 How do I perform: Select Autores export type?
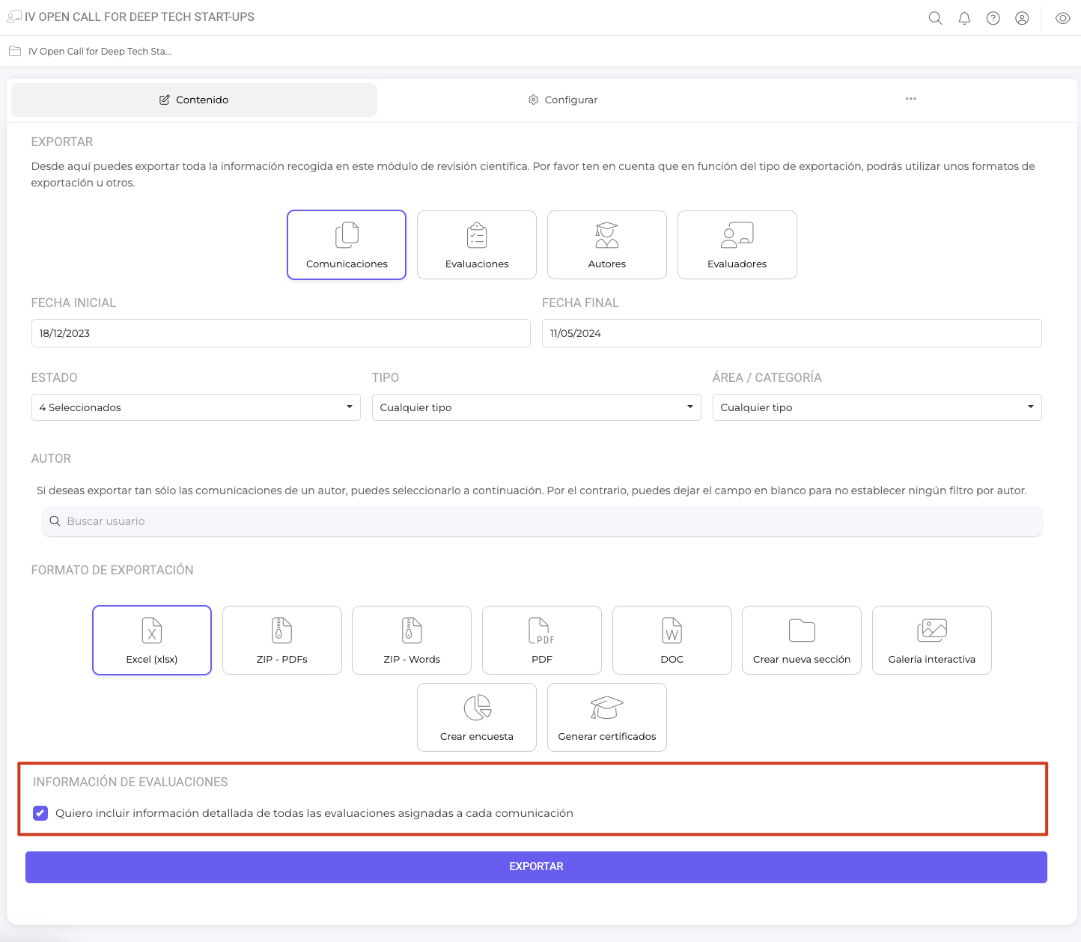coord(607,245)
